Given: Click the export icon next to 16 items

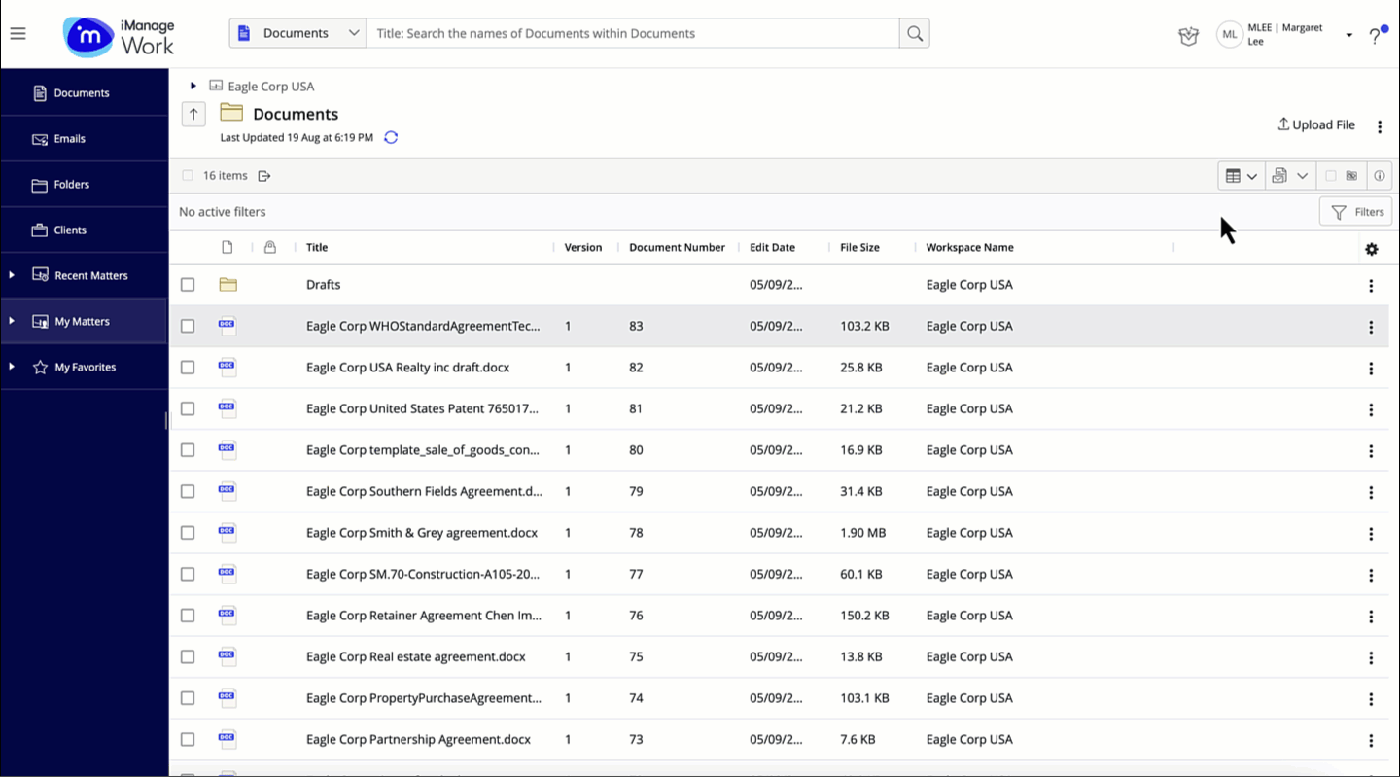Looking at the screenshot, I should 263,175.
